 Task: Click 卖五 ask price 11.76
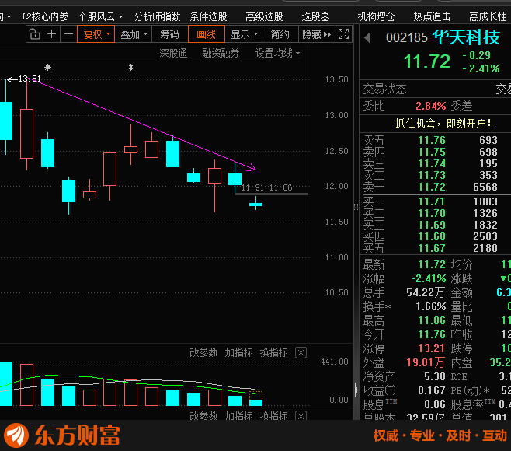432,140
